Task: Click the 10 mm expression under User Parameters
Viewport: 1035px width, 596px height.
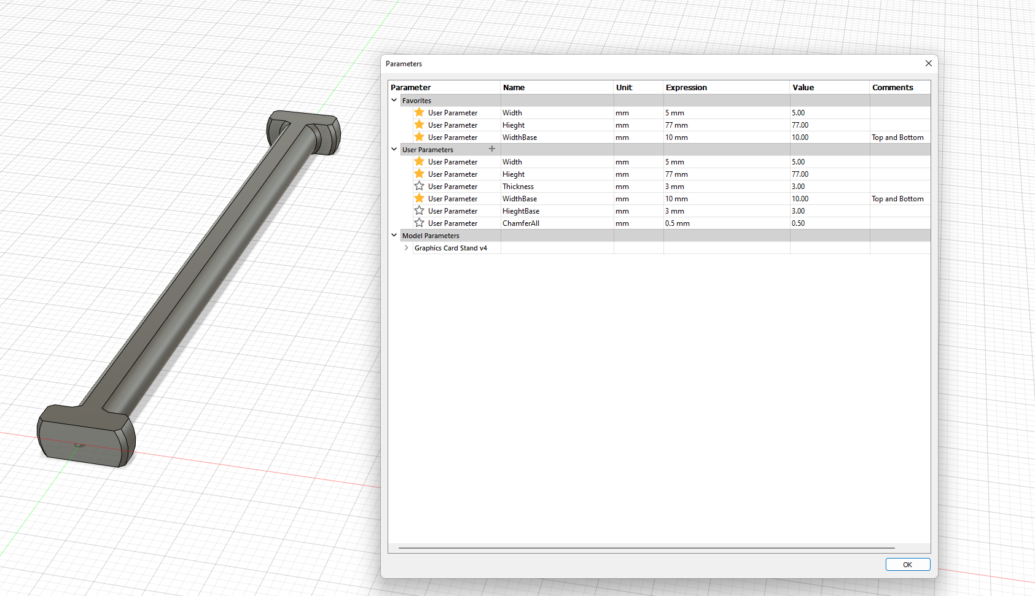Action: pyautogui.click(x=727, y=199)
